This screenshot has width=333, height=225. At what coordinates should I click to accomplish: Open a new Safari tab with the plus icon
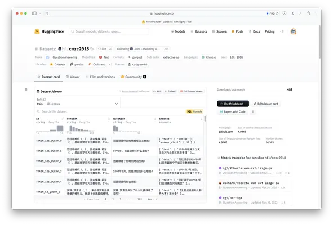[x=316, y=13]
